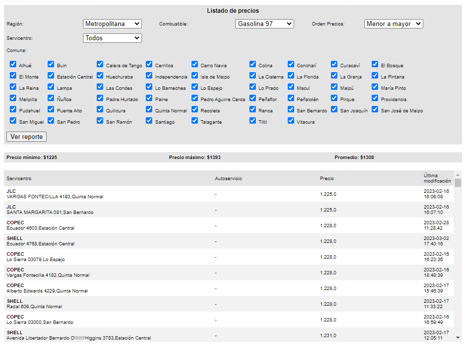
Task: Expand the Combustible dropdown set to Gasolina 97
Action: (x=264, y=24)
